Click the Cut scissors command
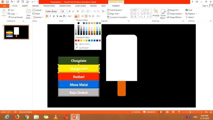The width and height of the screenshot is (213, 120). pyautogui.click(x=11, y=10)
